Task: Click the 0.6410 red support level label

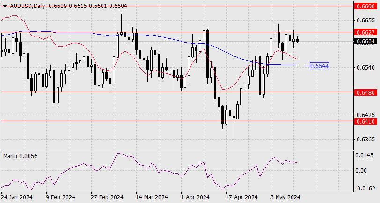Action: coord(365,121)
